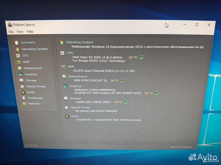The width and height of the screenshot is (221, 165).
Task: Select CPU section in the sidebar
Action: click(25, 56)
